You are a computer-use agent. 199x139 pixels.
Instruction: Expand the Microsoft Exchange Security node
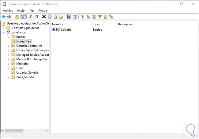[8, 59]
